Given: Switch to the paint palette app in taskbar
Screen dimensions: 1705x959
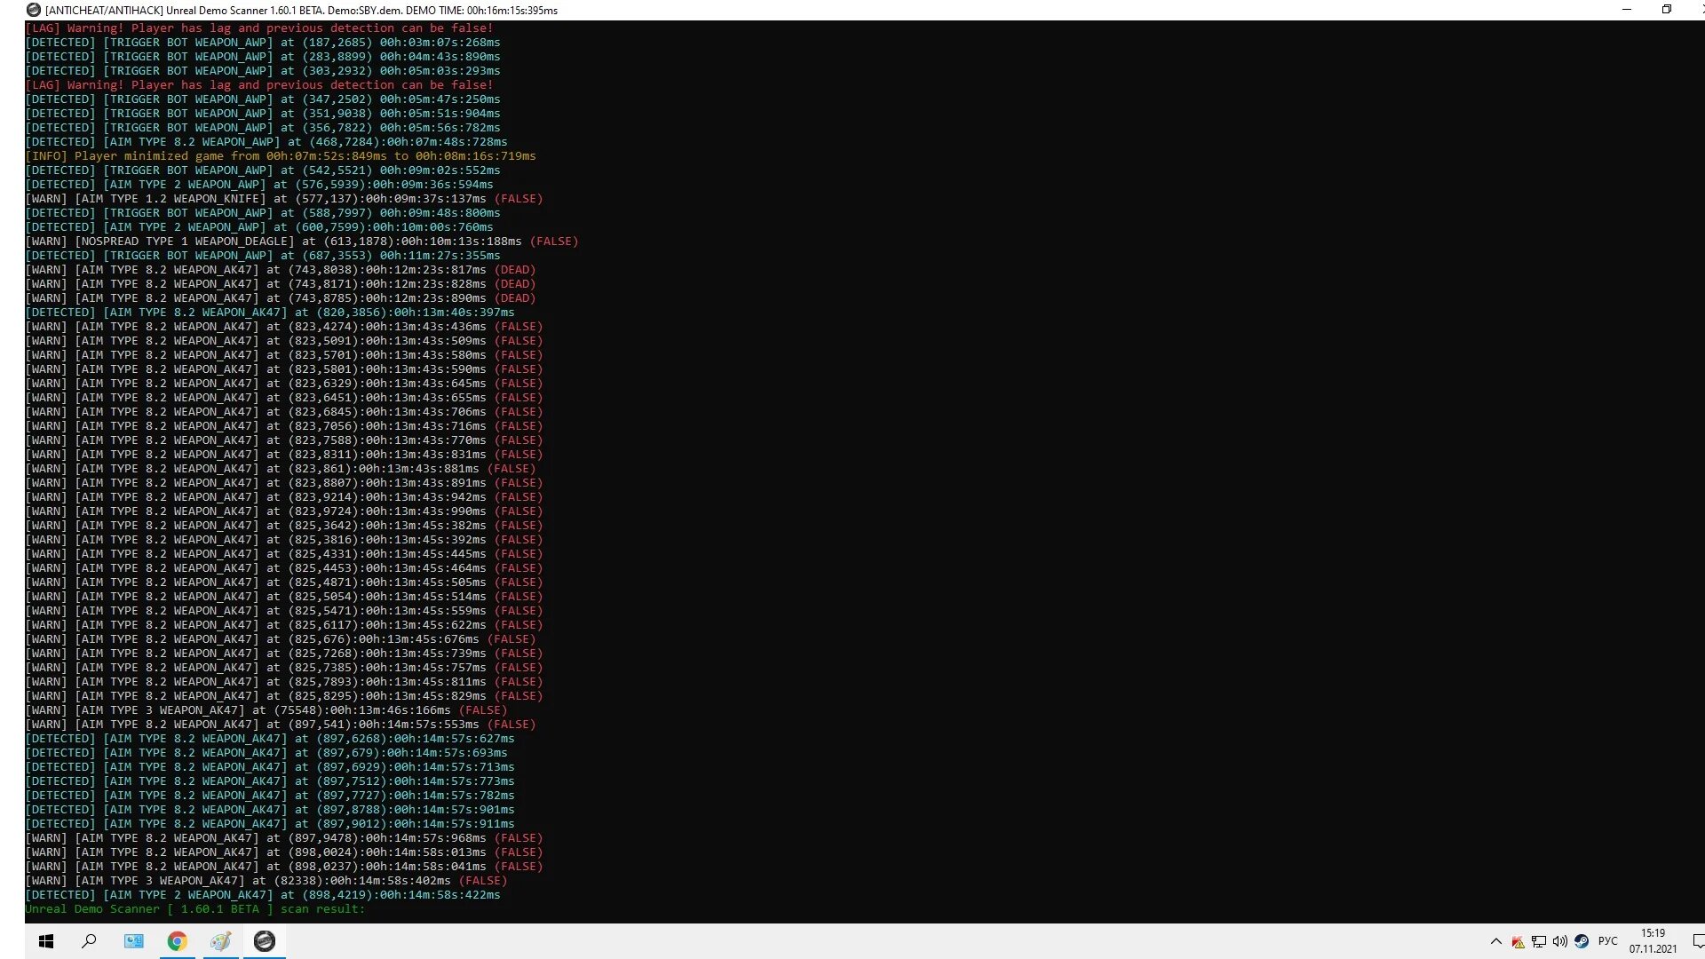Looking at the screenshot, I should [x=220, y=941].
